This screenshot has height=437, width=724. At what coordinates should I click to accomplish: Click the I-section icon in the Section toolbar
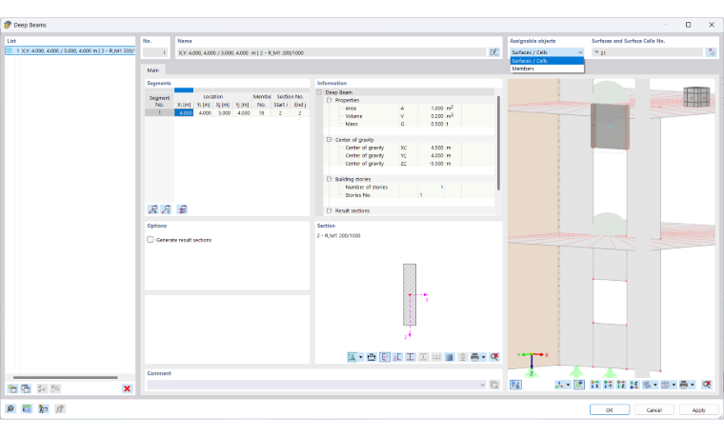(410, 357)
